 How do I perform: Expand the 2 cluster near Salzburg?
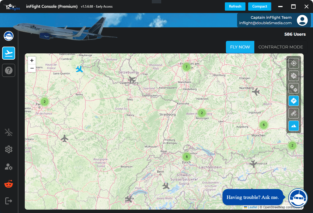[x=292, y=146]
